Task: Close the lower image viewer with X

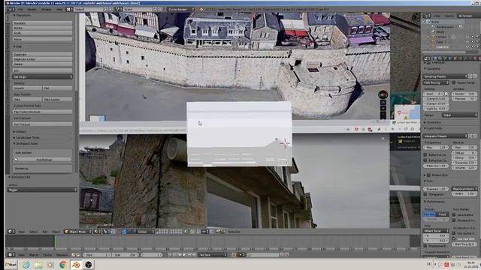Action: (383, 139)
